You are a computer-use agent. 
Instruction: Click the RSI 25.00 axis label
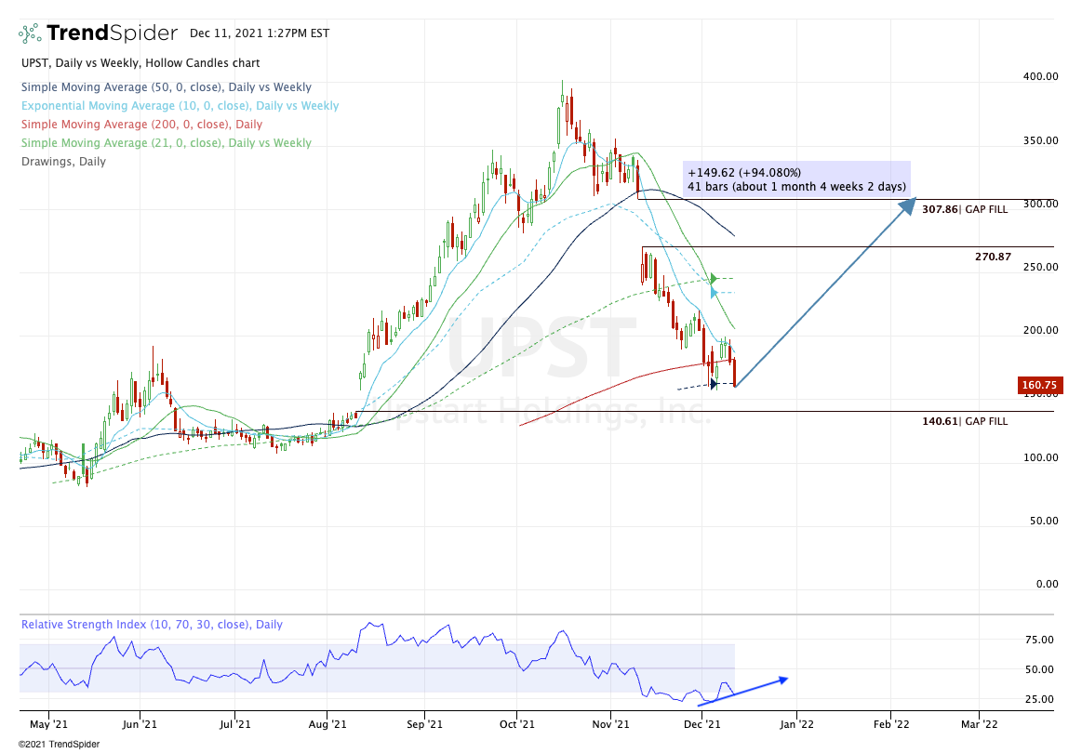[1039, 699]
